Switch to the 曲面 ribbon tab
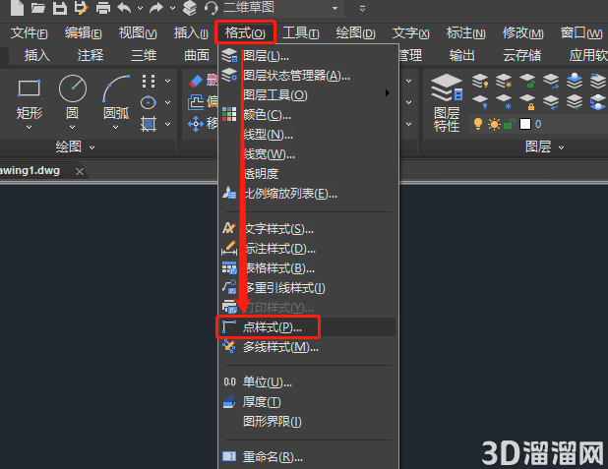The image size is (608, 469). pos(197,55)
